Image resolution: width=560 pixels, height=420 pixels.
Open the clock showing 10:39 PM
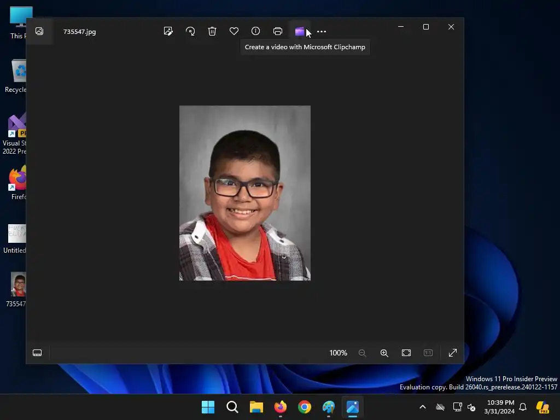pos(500,407)
